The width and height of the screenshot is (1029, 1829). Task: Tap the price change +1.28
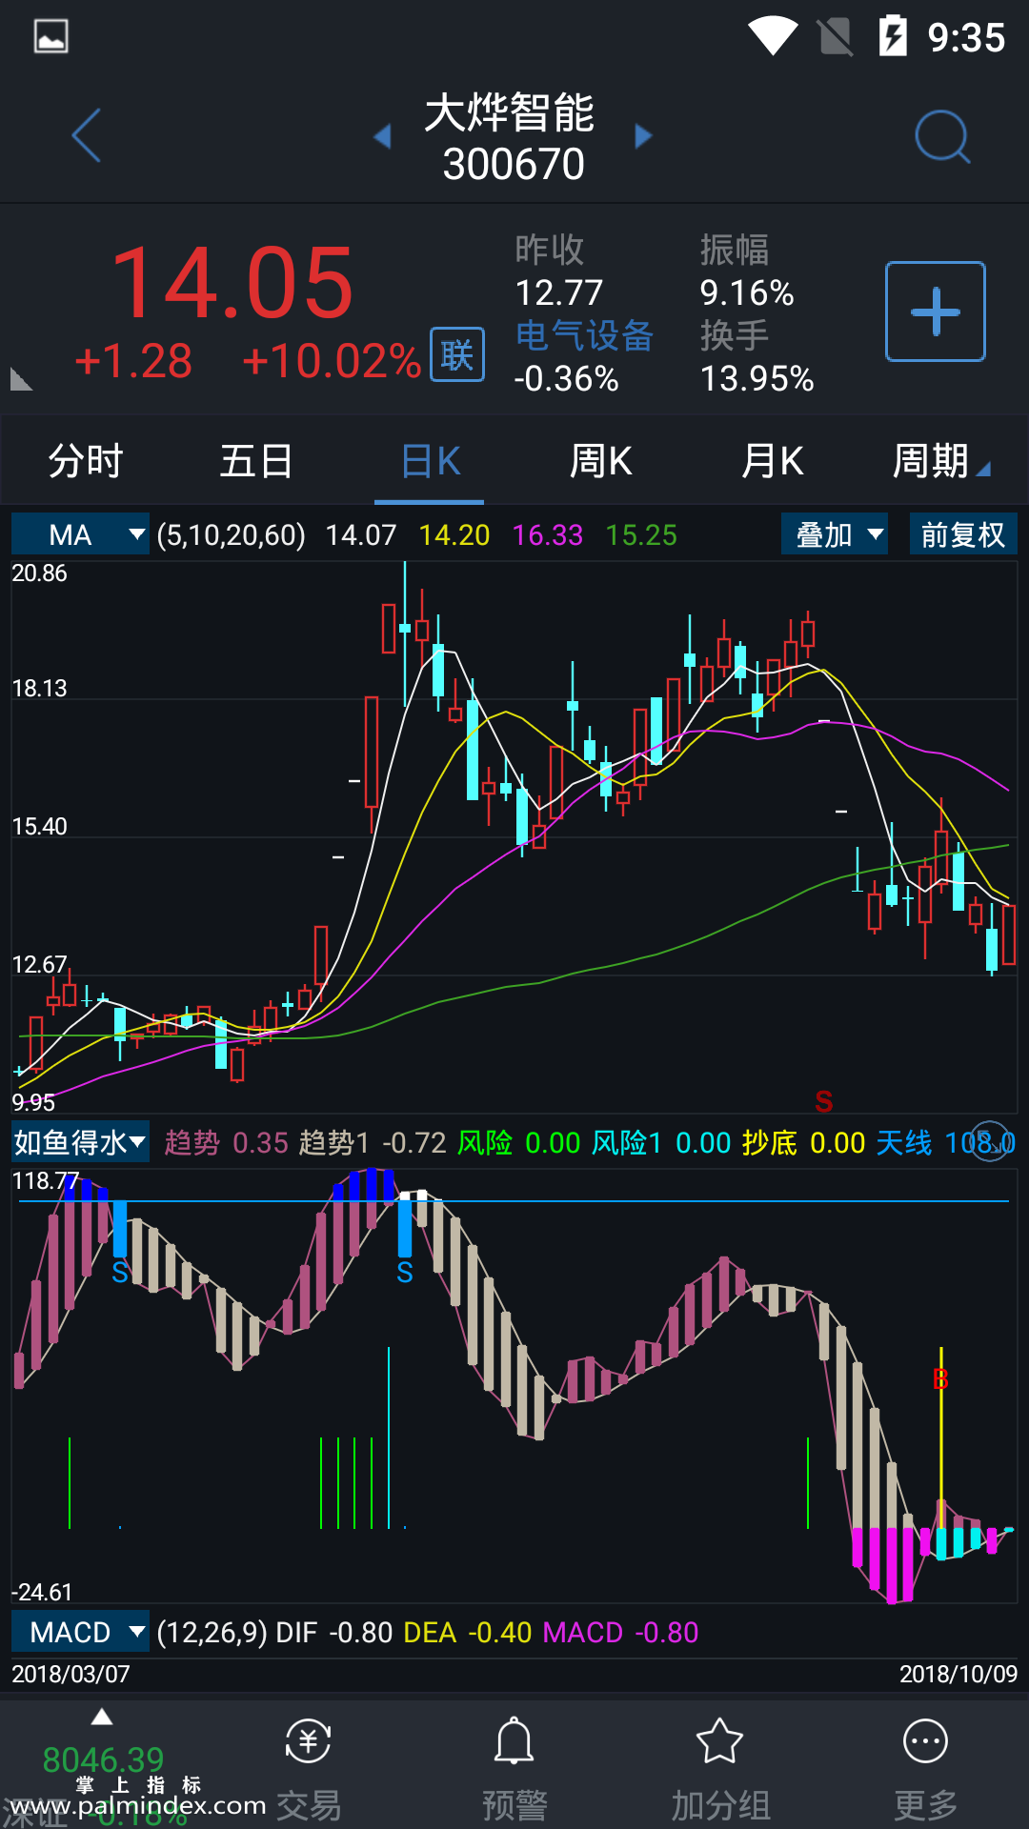coord(133,361)
